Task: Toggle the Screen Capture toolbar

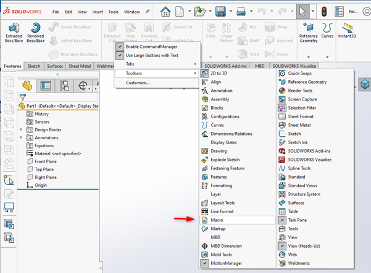Action: 315,99
